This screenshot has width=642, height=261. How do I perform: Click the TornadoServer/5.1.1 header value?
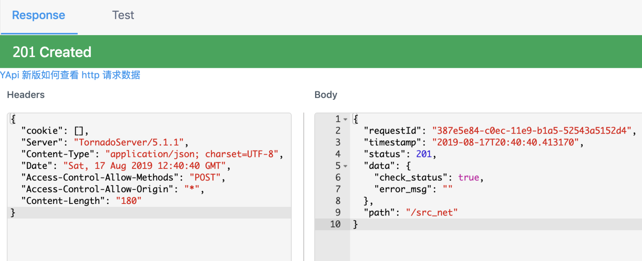coord(129,143)
